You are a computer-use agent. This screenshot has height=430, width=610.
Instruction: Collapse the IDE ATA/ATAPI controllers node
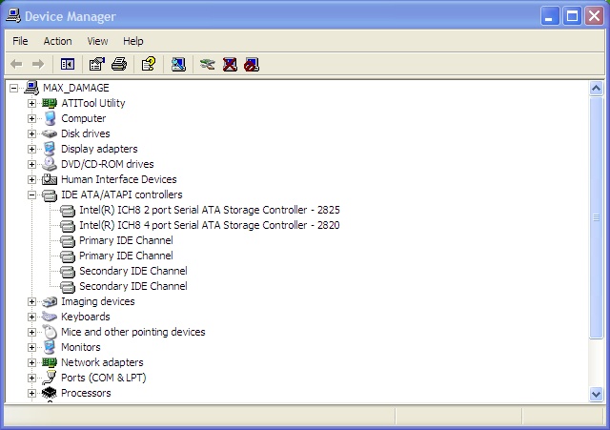[x=31, y=195]
